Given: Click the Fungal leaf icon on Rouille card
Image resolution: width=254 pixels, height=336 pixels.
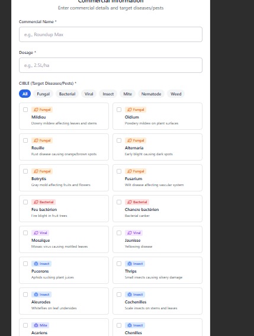Looking at the screenshot, I should (36, 140).
